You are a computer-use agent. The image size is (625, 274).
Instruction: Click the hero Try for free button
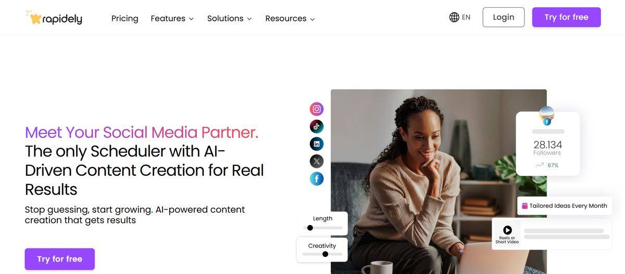pyautogui.click(x=60, y=259)
